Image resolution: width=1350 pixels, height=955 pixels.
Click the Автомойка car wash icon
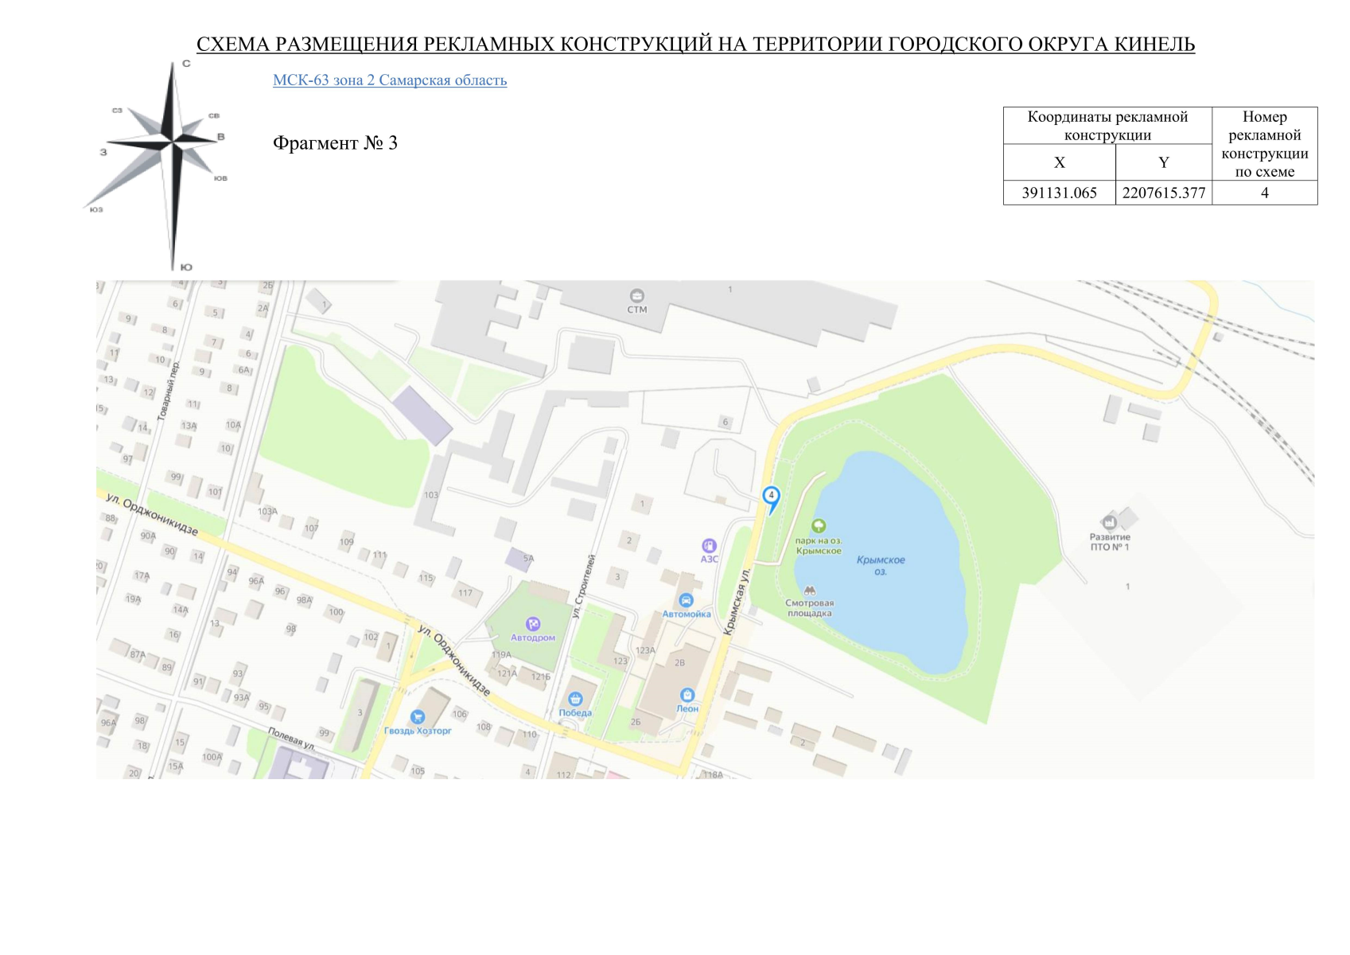tap(686, 600)
